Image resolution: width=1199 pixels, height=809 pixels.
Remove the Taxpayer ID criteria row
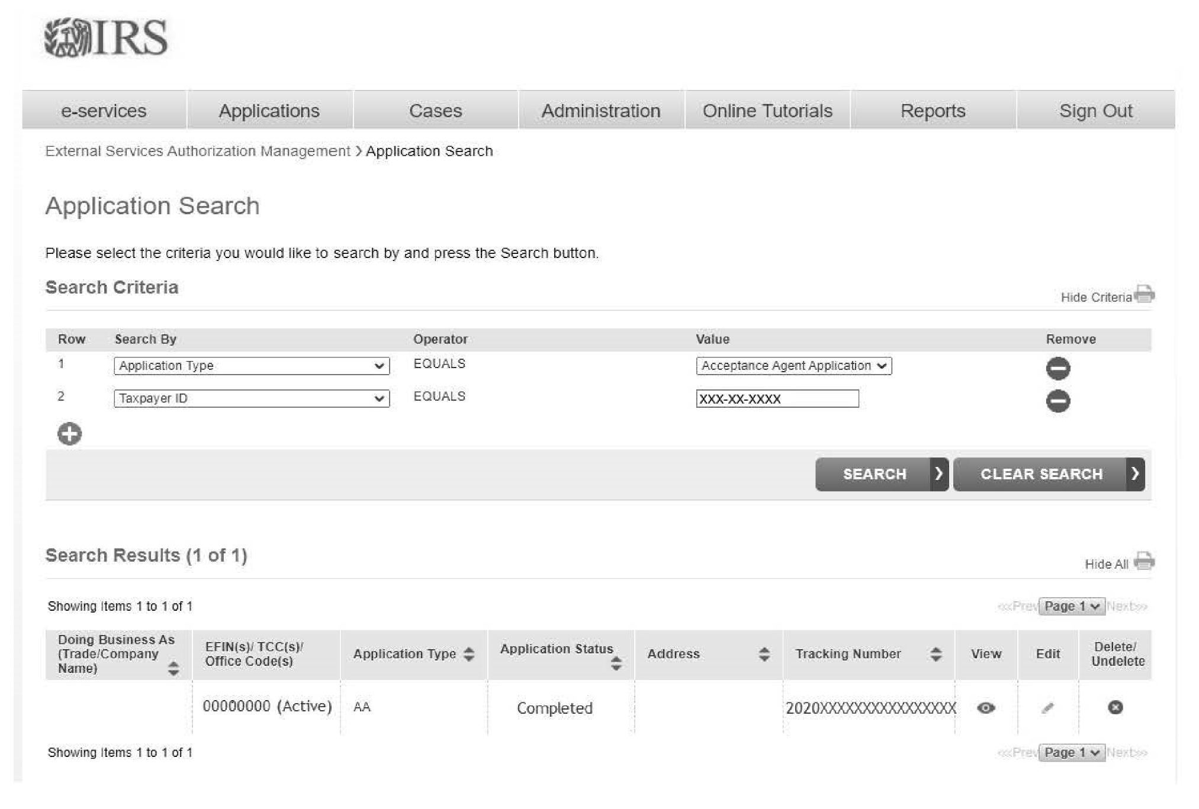coord(1057,401)
